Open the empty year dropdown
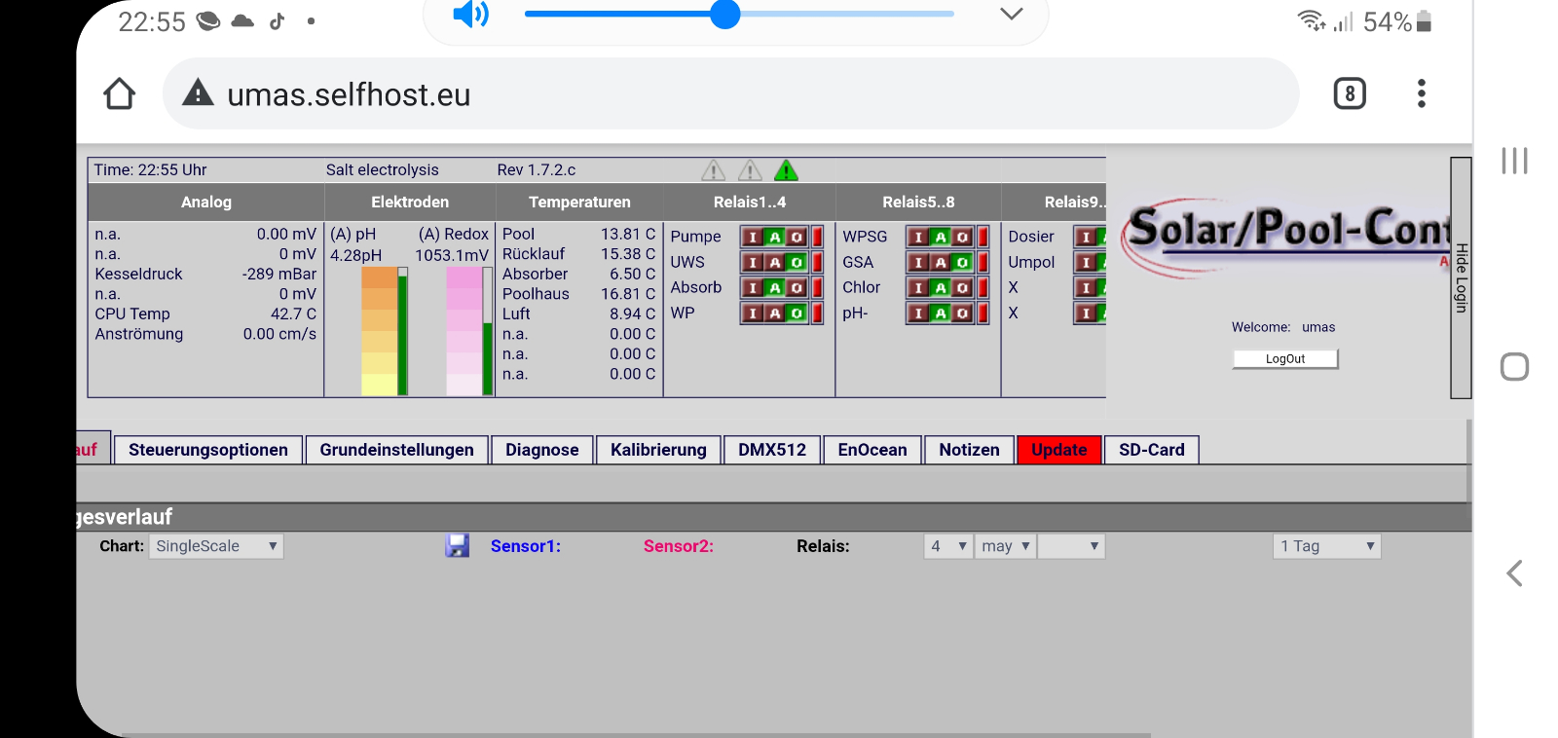 click(x=1071, y=546)
